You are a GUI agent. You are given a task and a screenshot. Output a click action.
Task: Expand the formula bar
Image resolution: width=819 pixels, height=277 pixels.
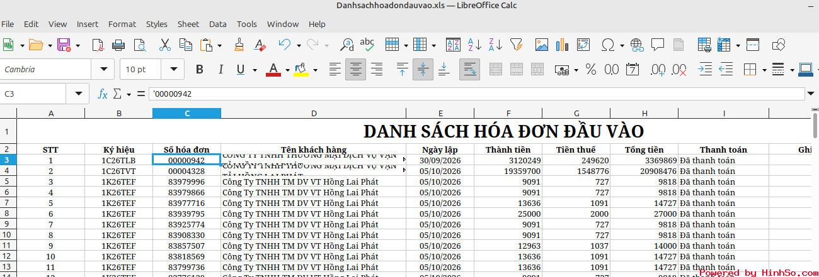pyautogui.click(x=810, y=94)
